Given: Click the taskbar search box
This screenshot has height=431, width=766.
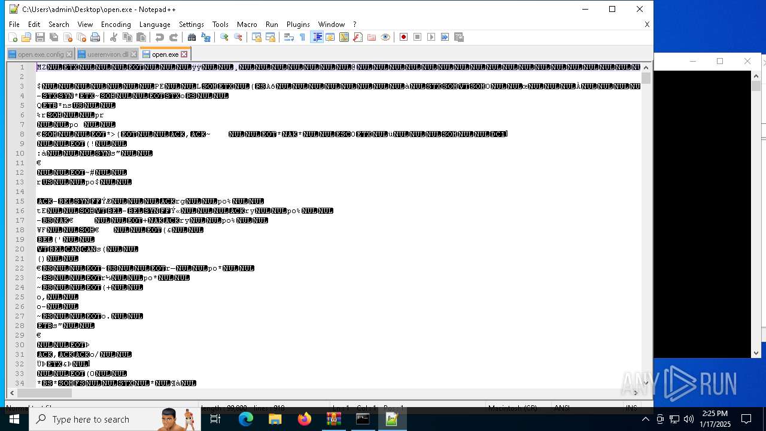Looking at the screenshot, I should pos(114,419).
